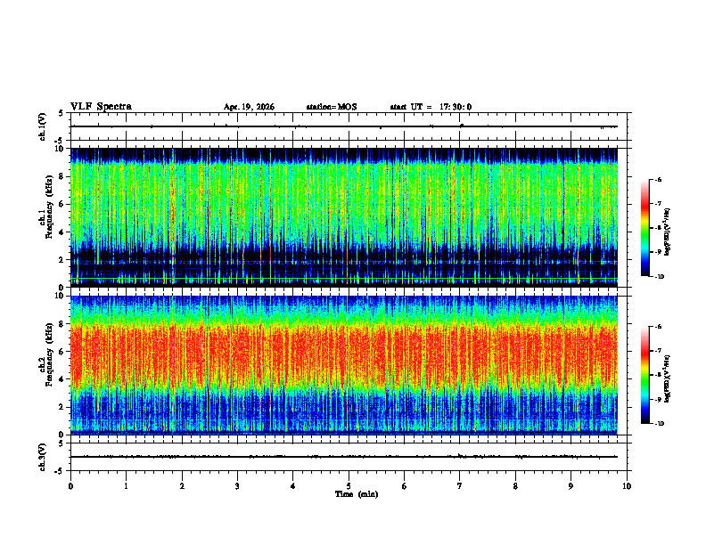Click the 2 minute tick label on time axis
The image size is (706, 545).
(182, 486)
